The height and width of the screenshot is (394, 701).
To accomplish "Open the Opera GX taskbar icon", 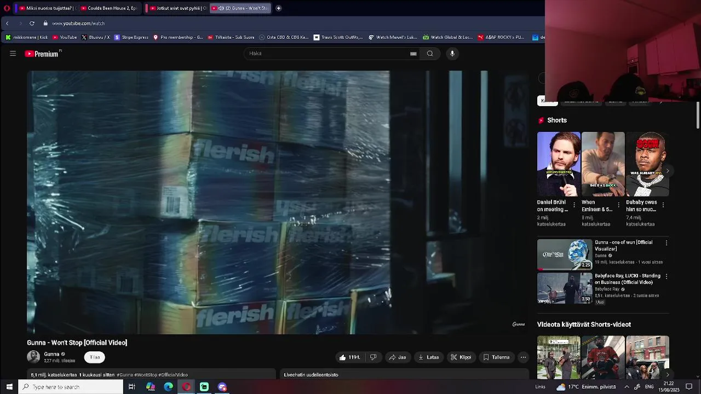I will (x=186, y=387).
